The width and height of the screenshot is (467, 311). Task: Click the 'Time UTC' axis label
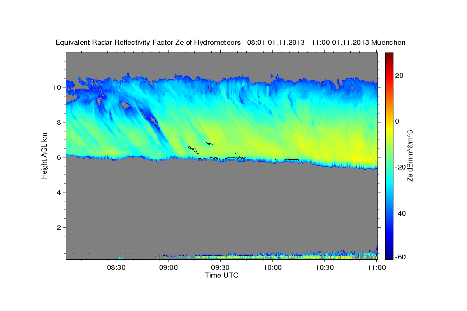coord(221,275)
